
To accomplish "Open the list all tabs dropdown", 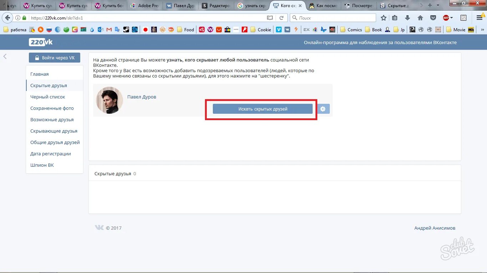I will pyautogui.click(x=438, y=5).
